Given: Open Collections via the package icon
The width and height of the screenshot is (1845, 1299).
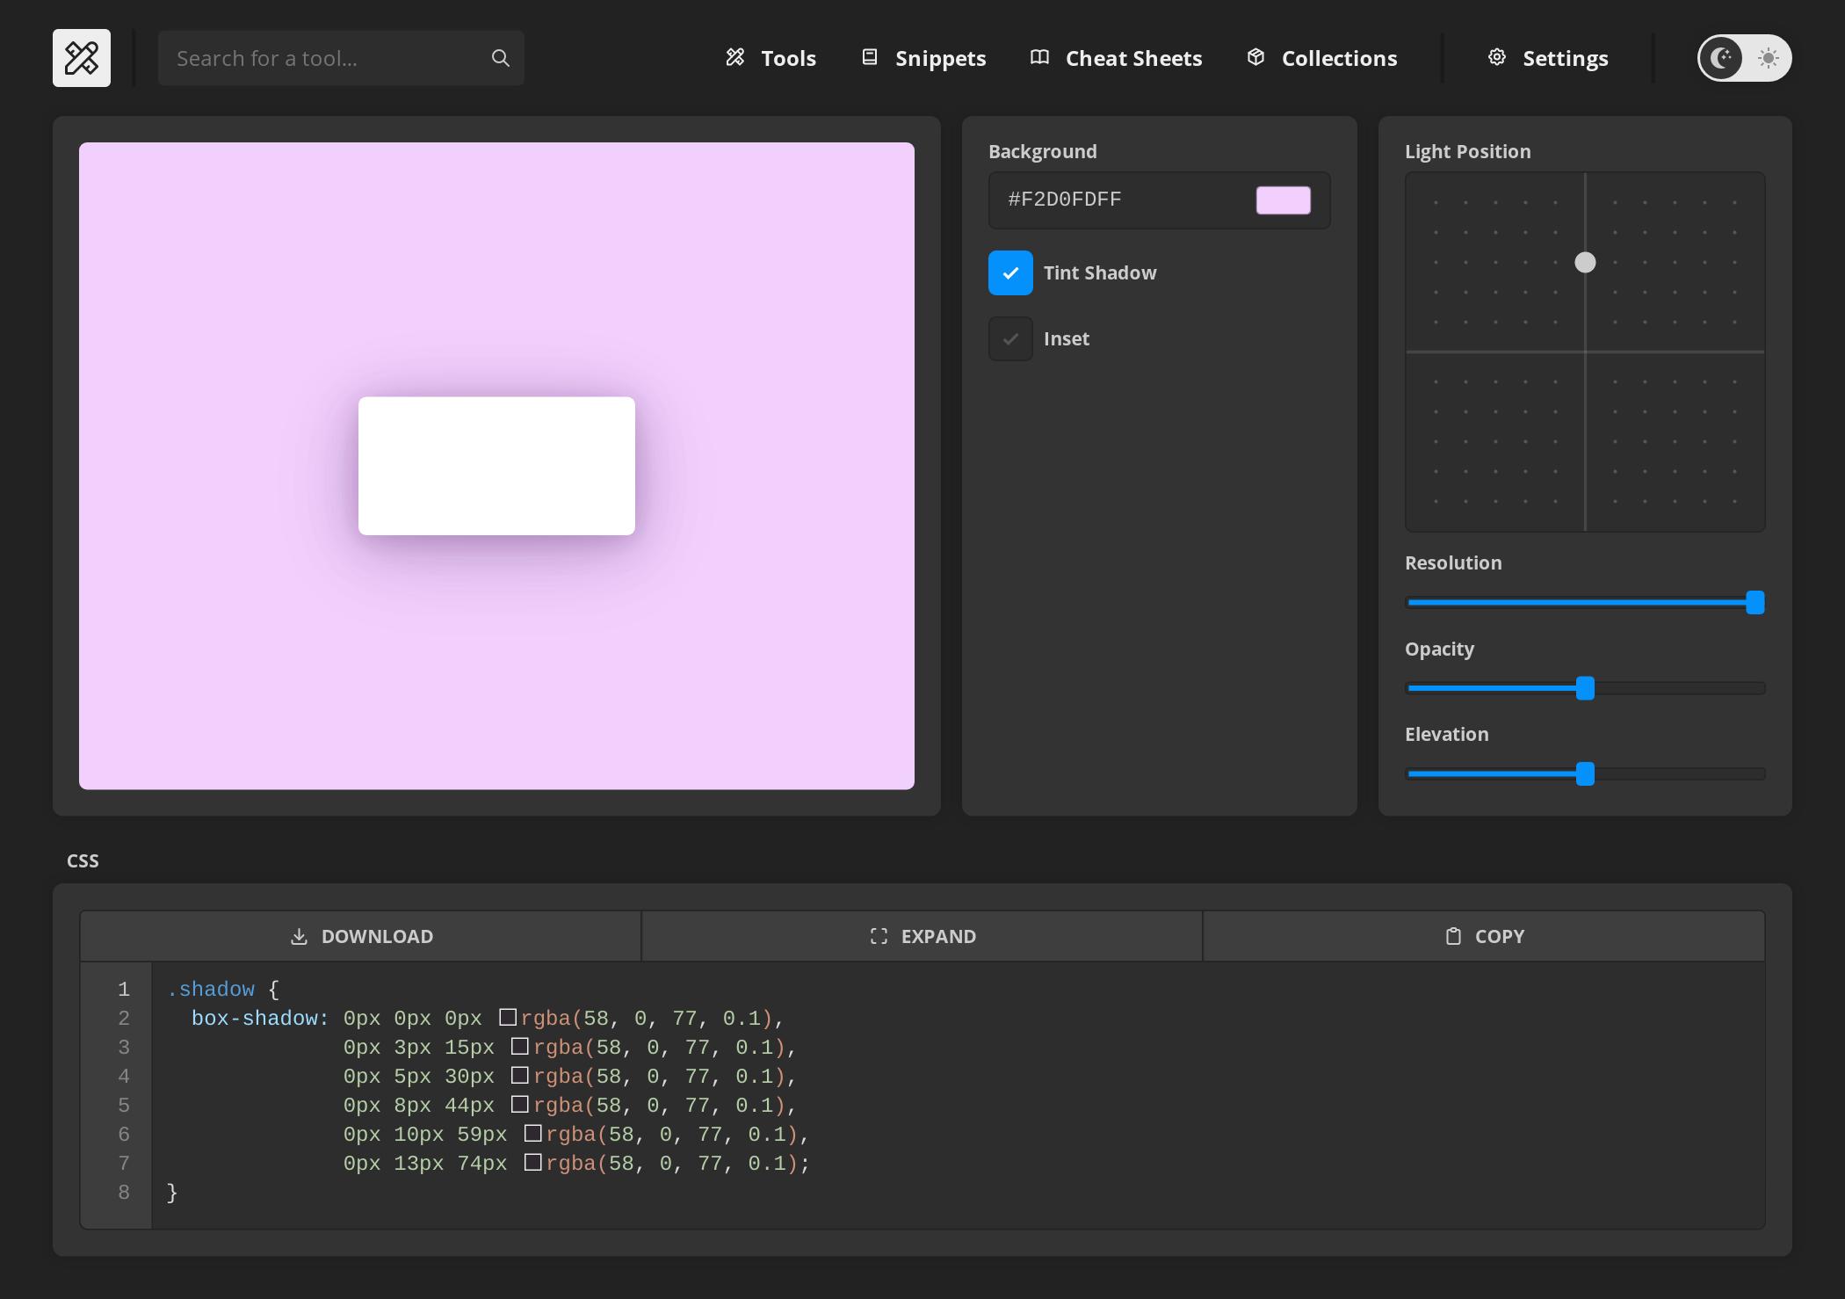Looking at the screenshot, I should click(1256, 56).
